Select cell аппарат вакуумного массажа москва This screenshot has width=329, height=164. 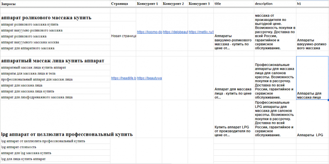55,42
